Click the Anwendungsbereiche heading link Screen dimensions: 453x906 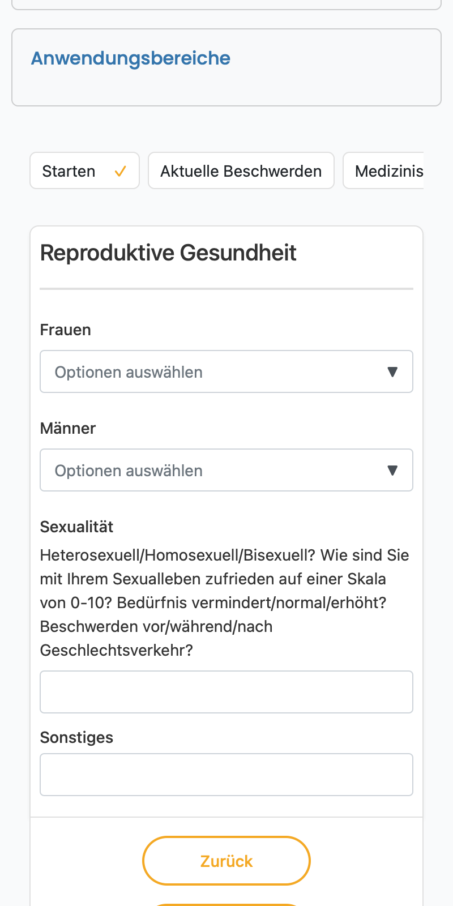(131, 58)
